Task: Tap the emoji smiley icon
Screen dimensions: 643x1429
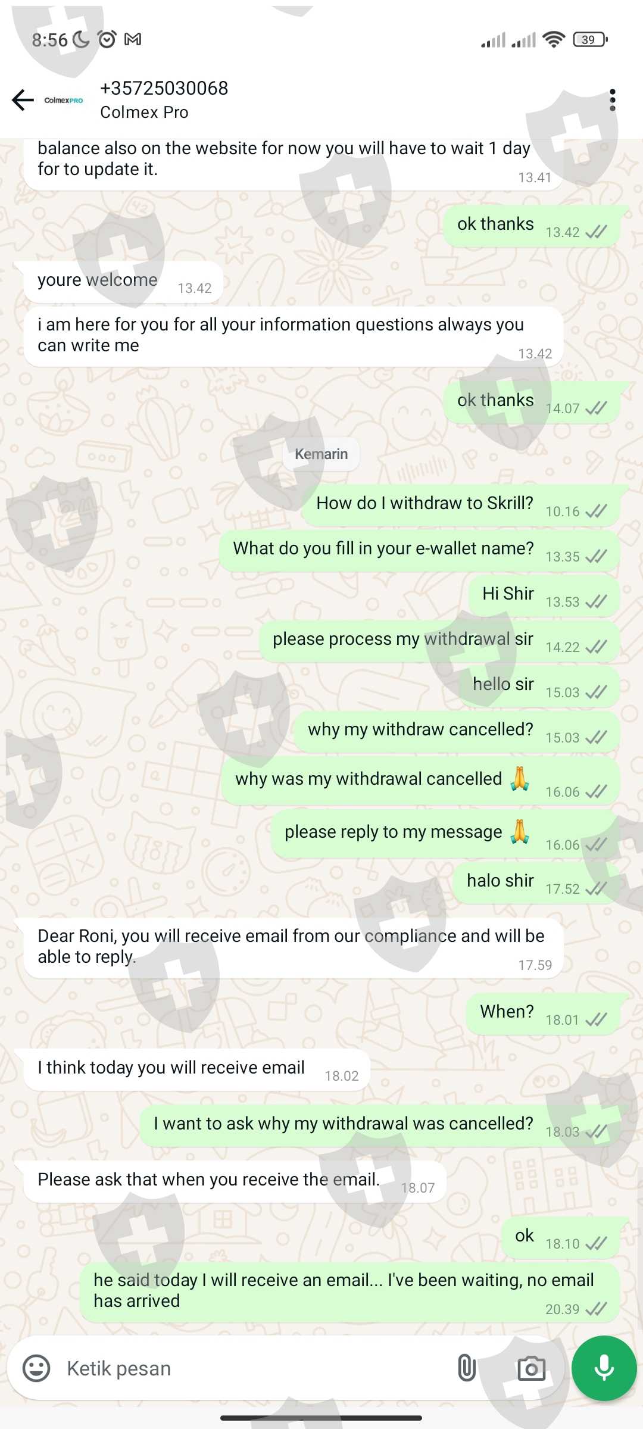Action: (x=36, y=1368)
